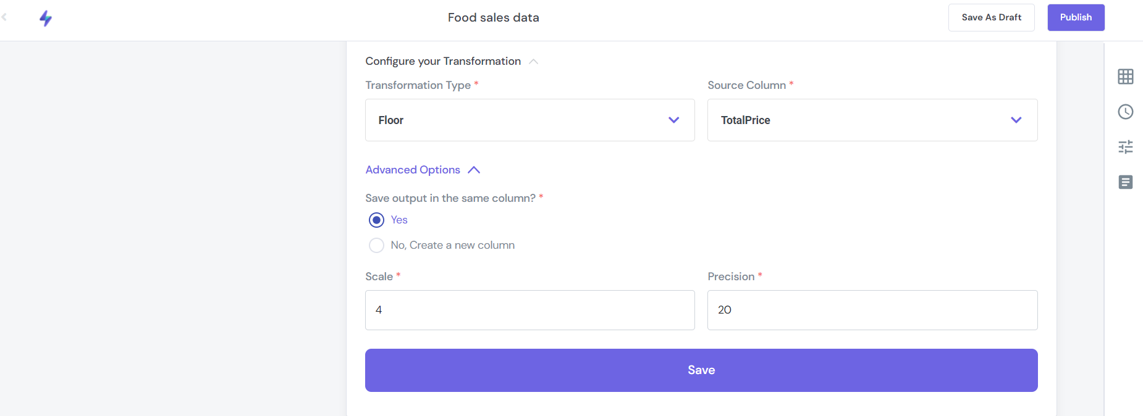Open the history clock icon
The image size is (1143, 416).
[x=1125, y=112]
